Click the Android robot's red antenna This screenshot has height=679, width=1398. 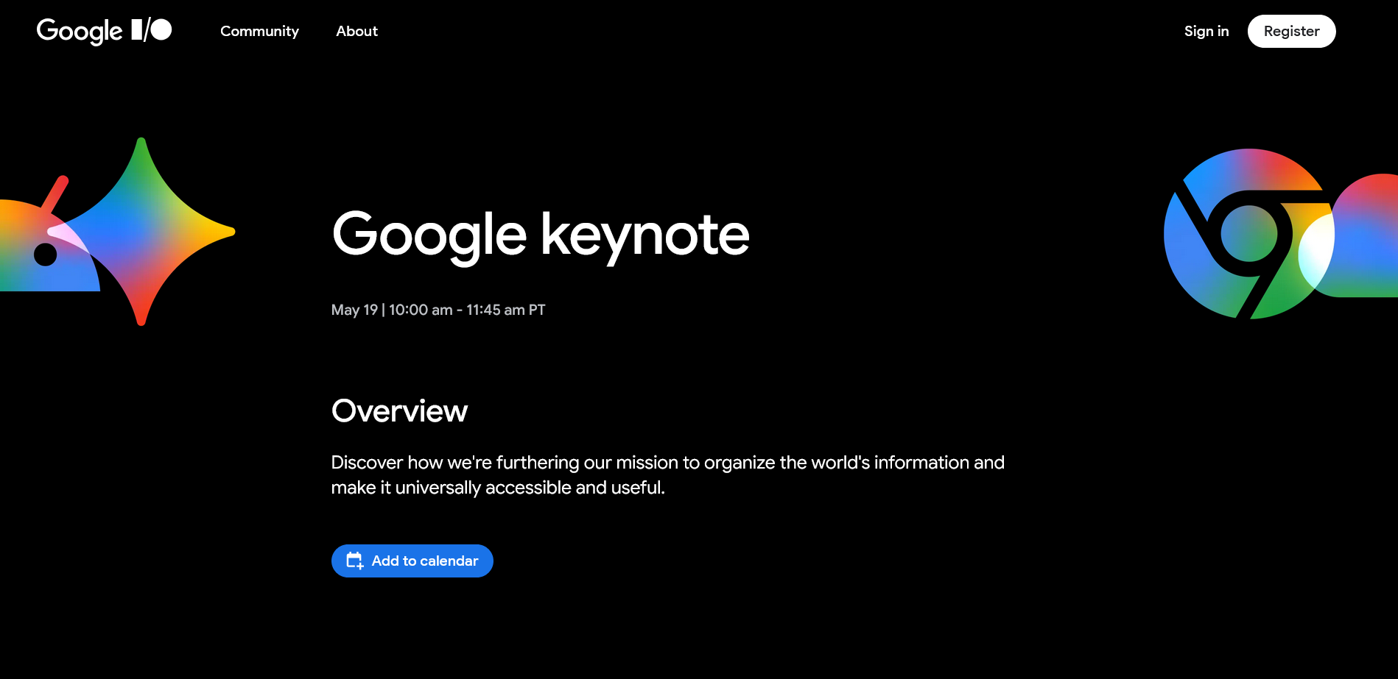pos(55,193)
